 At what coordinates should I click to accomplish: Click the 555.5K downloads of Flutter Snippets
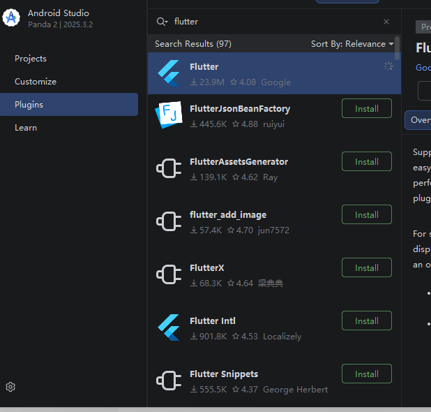coord(209,390)
